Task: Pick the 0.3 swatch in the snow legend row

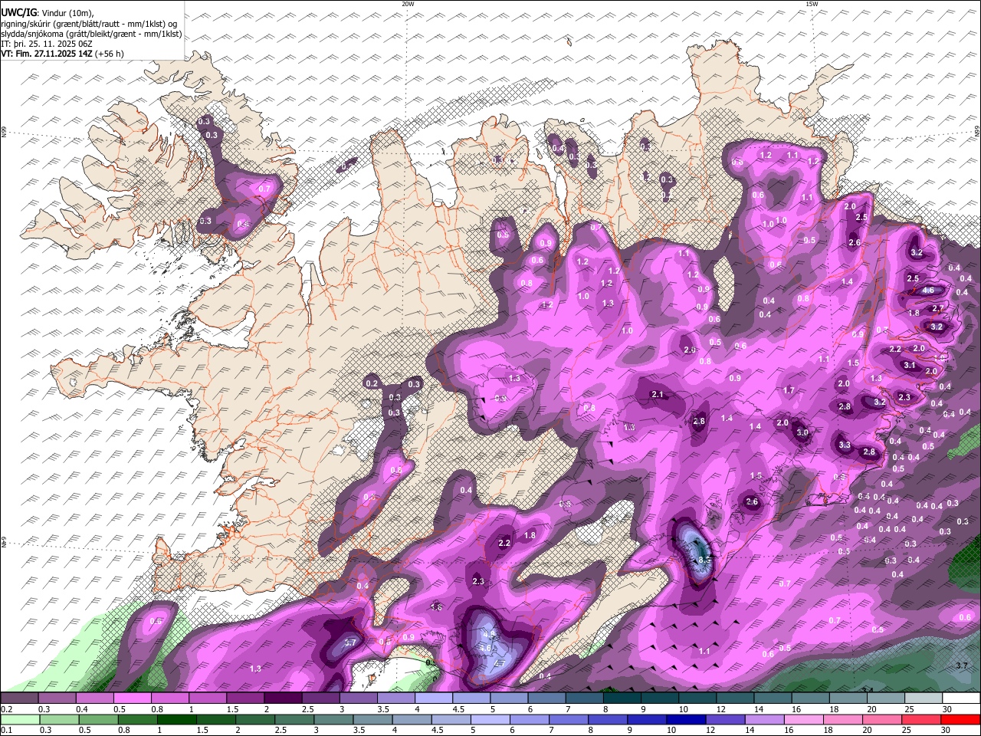Action: [57, 698]
